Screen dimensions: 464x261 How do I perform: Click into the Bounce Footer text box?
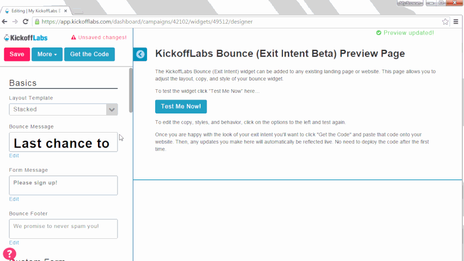point(63,229)
